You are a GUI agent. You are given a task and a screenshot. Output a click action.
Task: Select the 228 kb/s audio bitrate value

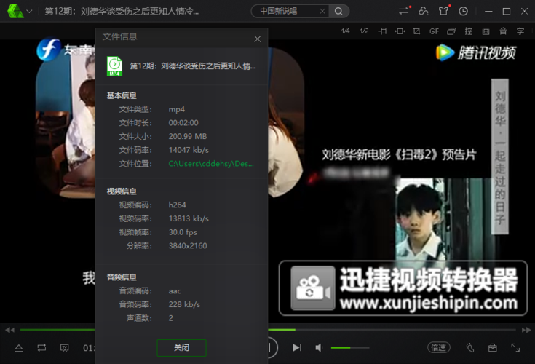184,304
